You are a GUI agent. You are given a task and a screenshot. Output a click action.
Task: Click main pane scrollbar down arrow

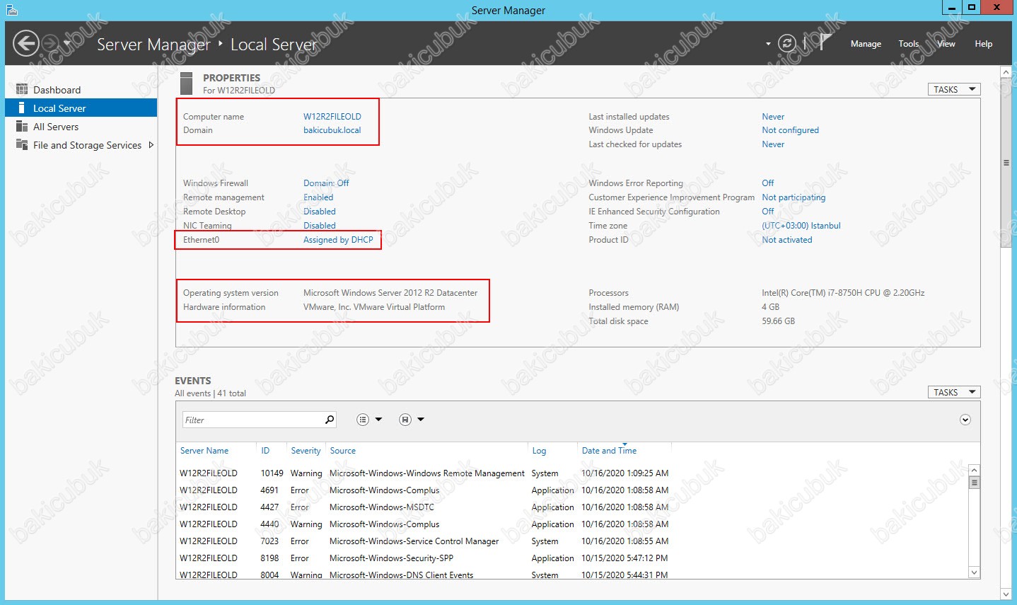pyautogui.click(x=1006, y=594)
